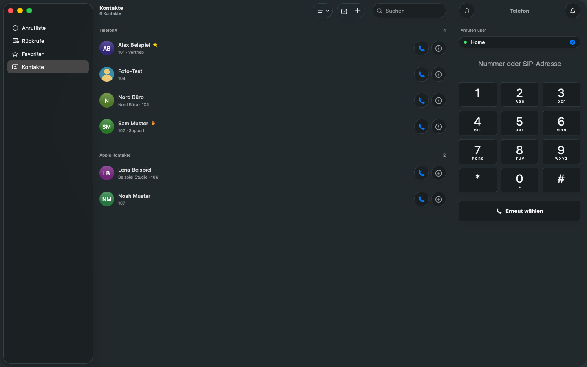Click the AB avatar of Alex Beispiel

[x=107, y=49]
